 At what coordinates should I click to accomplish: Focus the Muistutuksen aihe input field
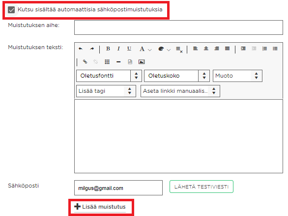coord(178,27)
